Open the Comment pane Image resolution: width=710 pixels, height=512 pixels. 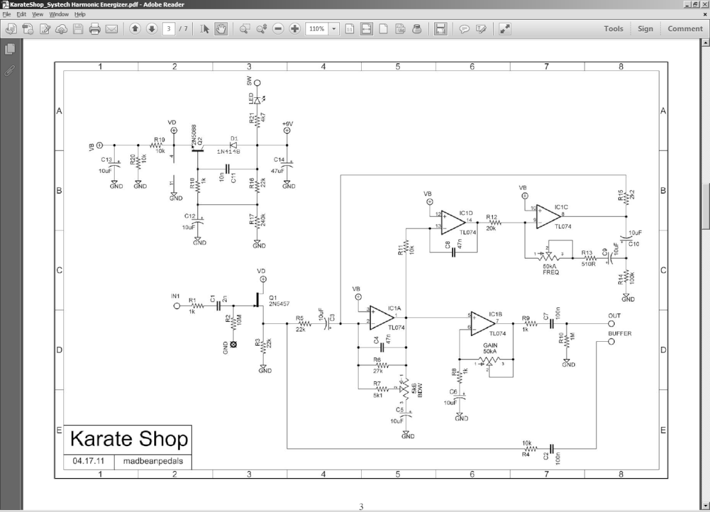pyautogui.click(x=685, y=29)
